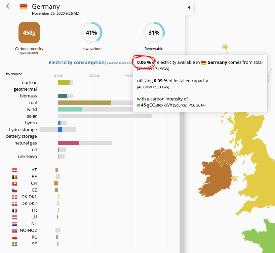Click the Belgium flag icon

tap(14, 177)
